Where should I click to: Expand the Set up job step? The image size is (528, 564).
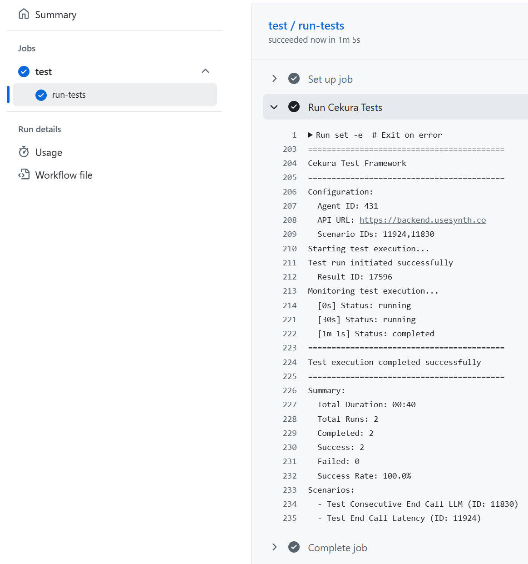pos(274,79)
